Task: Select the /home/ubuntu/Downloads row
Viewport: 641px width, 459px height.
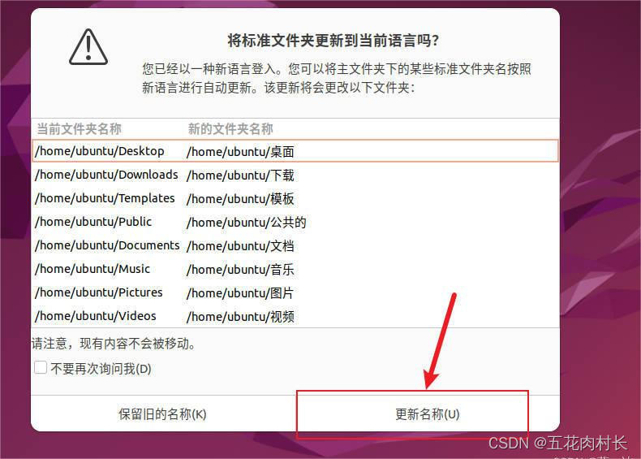Action: (x=295, y=175)
